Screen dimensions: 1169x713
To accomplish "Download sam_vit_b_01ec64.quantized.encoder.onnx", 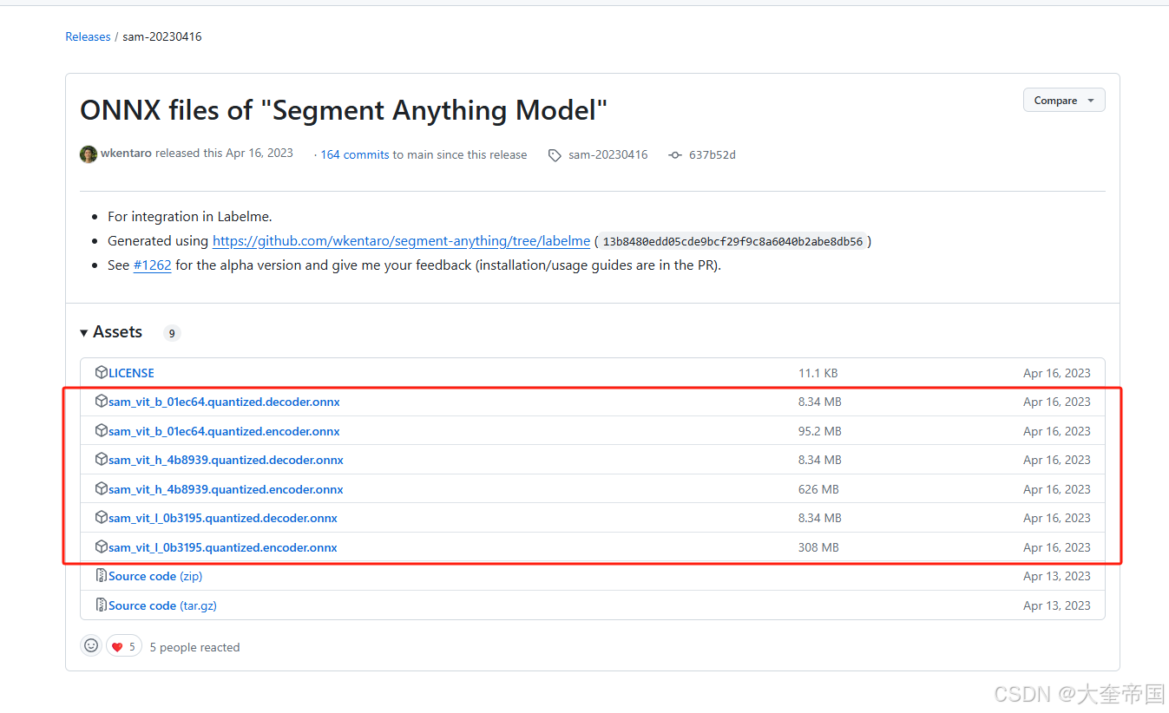I will tap(224, 431).
